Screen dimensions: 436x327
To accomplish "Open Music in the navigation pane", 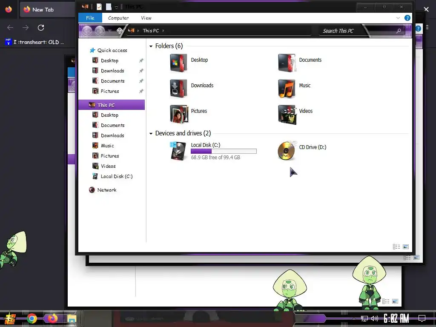I will click(x=107, y=146).
